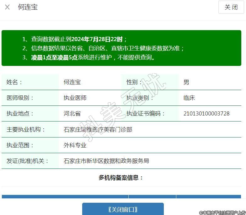Click the 主要执业机构 label cell

26,129
